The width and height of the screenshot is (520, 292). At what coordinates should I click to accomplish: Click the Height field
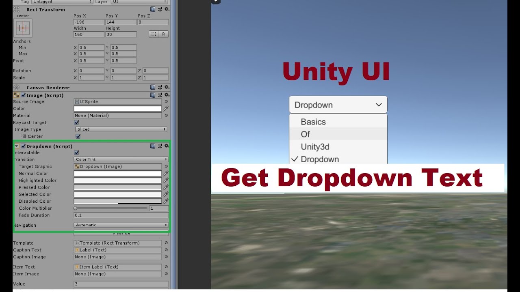121,34
